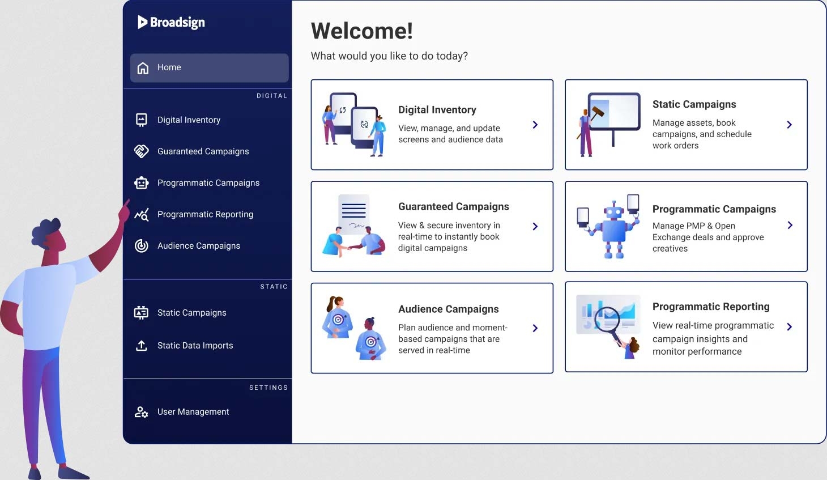Click the chevron on Static Campaigns card

coord(790,125)
